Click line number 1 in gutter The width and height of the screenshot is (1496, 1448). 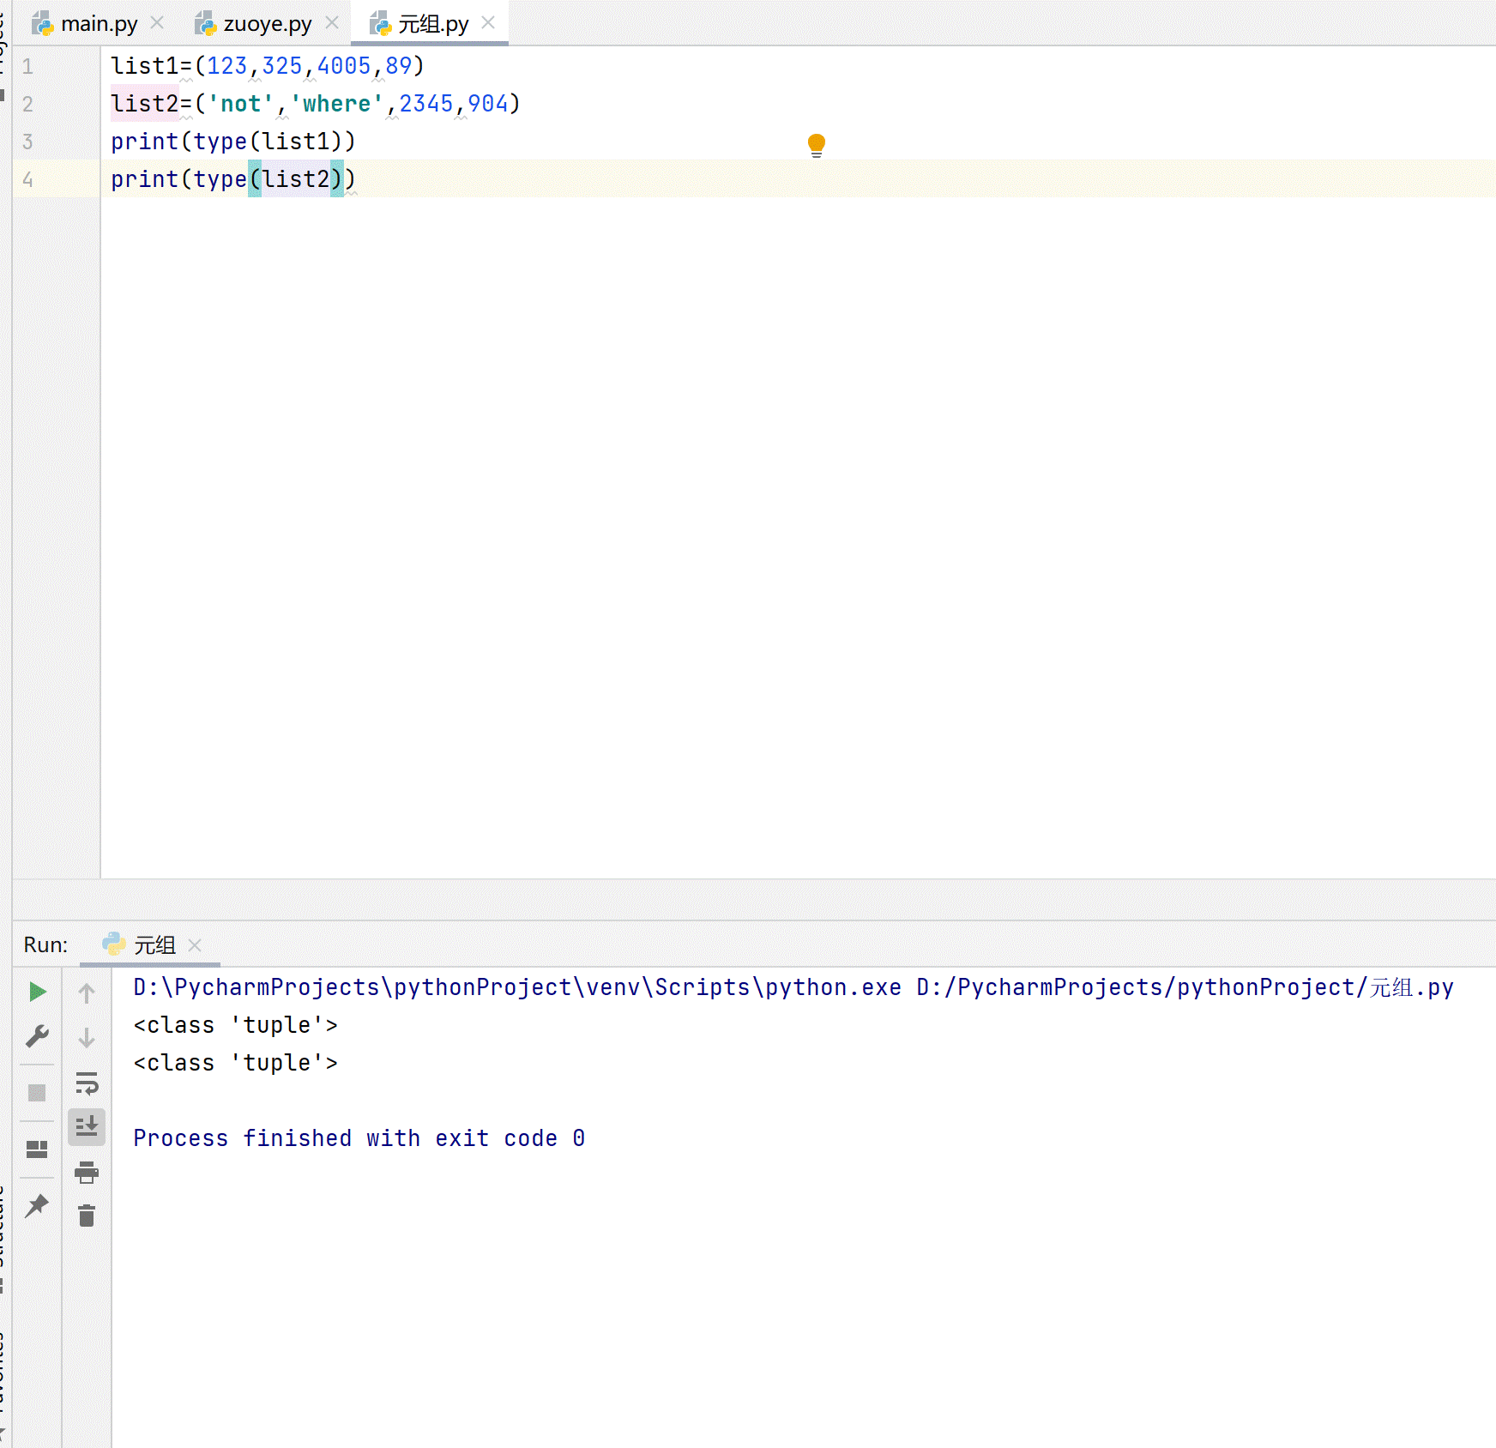tap(27, 66)
